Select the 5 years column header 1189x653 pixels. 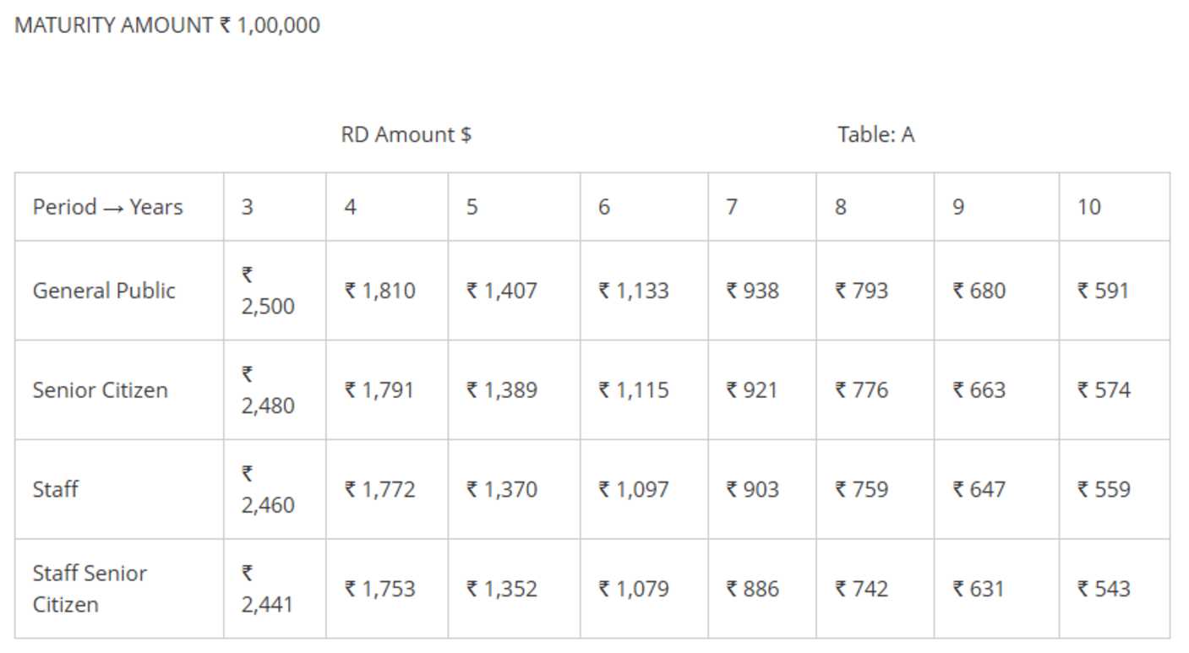(x=472, y=207)
